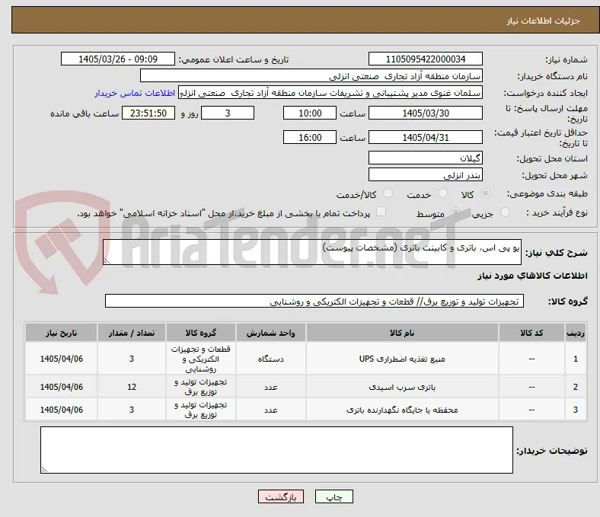Click the کد کالا column header

[531, 333]
